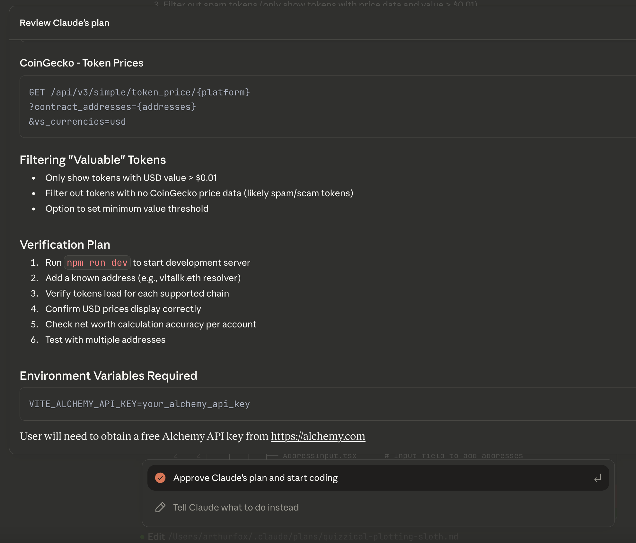Click the CoinGecko GET request code block
Viewport: 636px width, 543px height.
pos(139,107)
